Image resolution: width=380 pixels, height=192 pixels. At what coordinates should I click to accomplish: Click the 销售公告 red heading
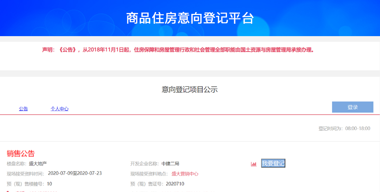[x=20, y=153]
